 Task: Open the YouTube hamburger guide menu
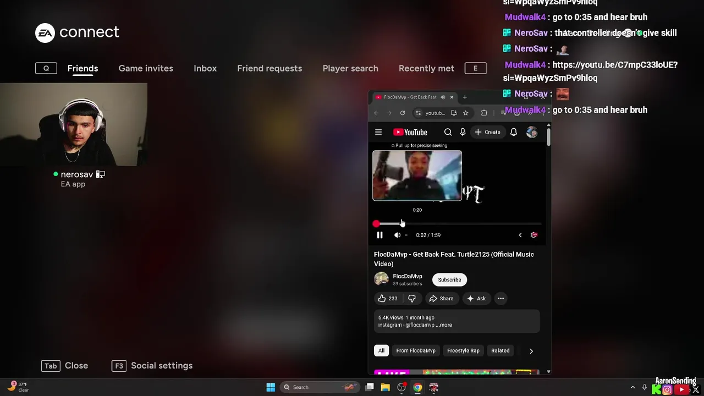pyautogui.click(x=378, y=132)
